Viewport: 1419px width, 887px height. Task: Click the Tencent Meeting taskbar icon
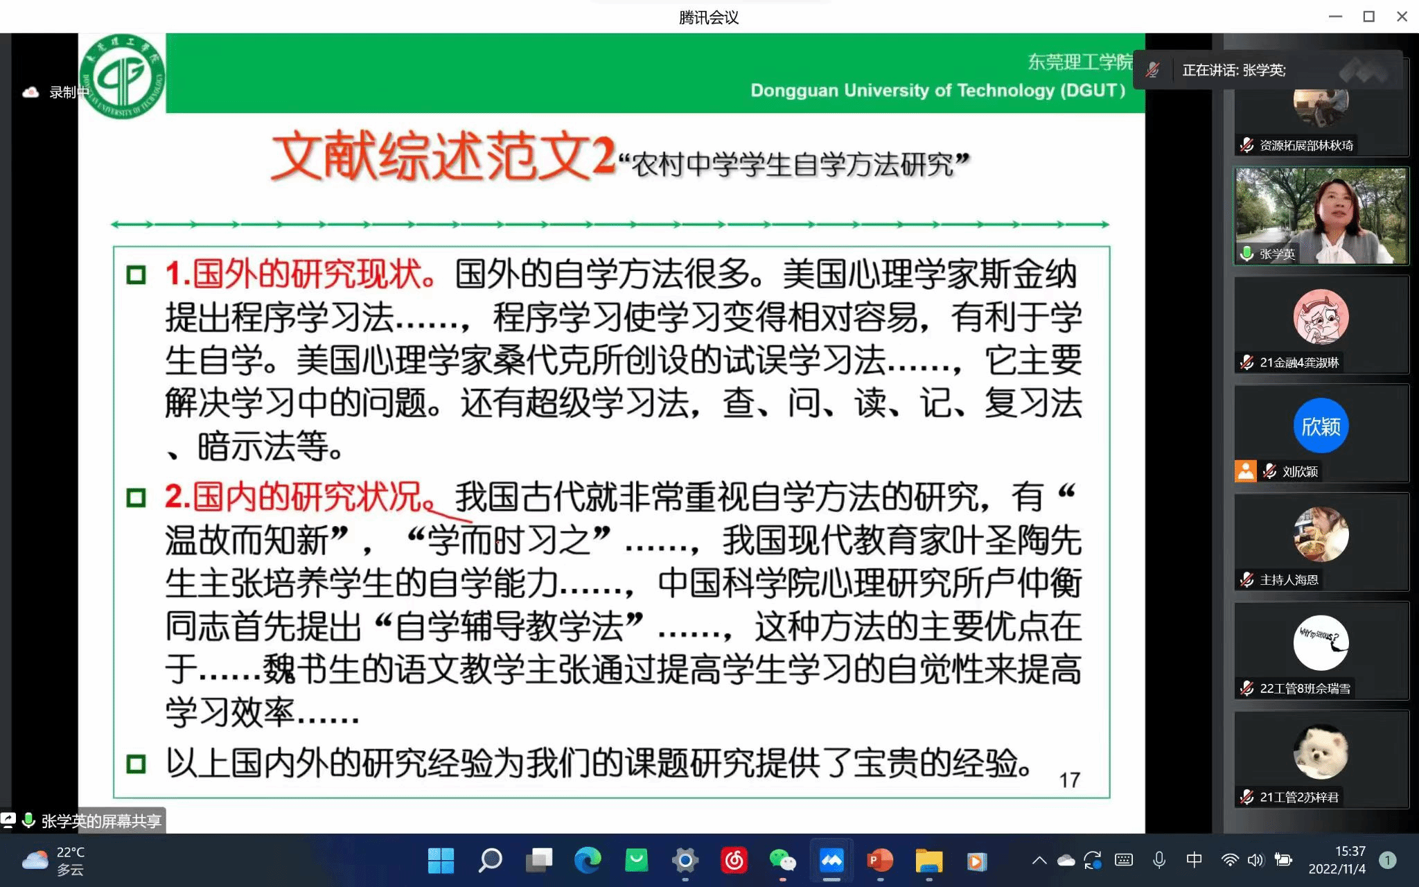point(831,861)
